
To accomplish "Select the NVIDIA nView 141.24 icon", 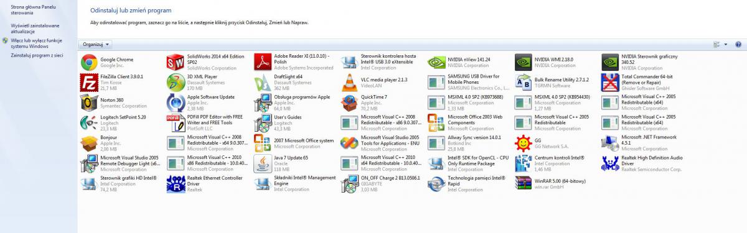I will click(x=436, y=62).
